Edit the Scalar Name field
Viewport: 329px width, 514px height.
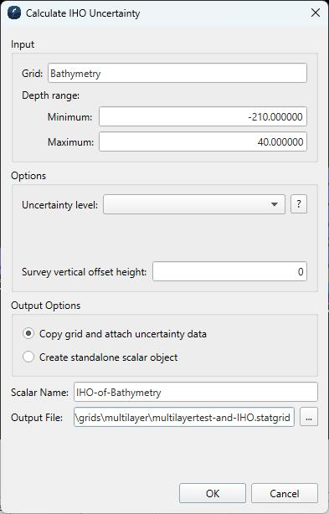coord(196,392)
